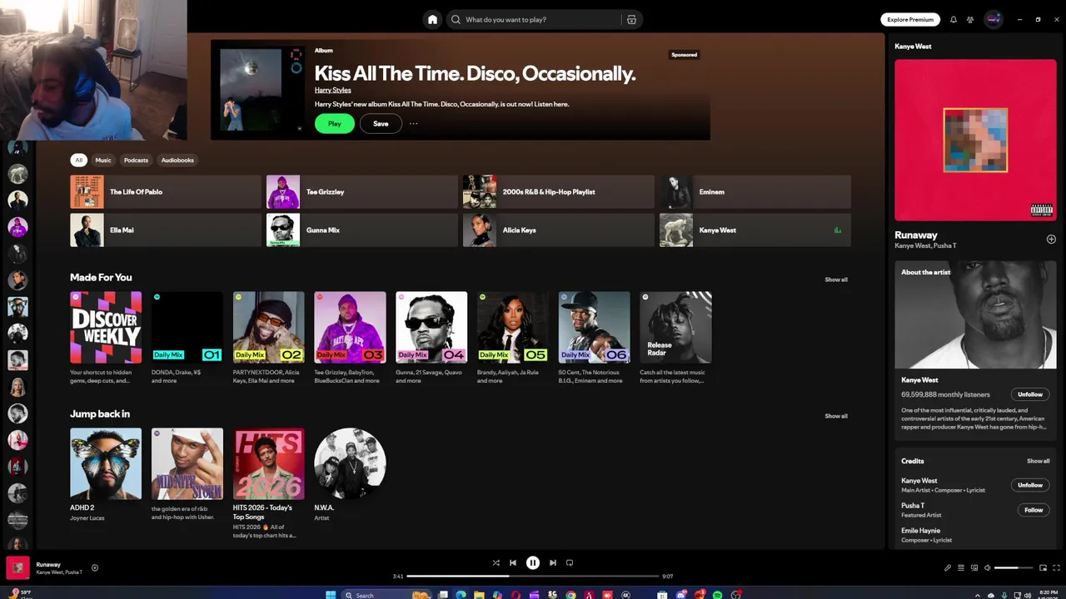Open the Ella Mai shortcut tile

coord(166,230)
